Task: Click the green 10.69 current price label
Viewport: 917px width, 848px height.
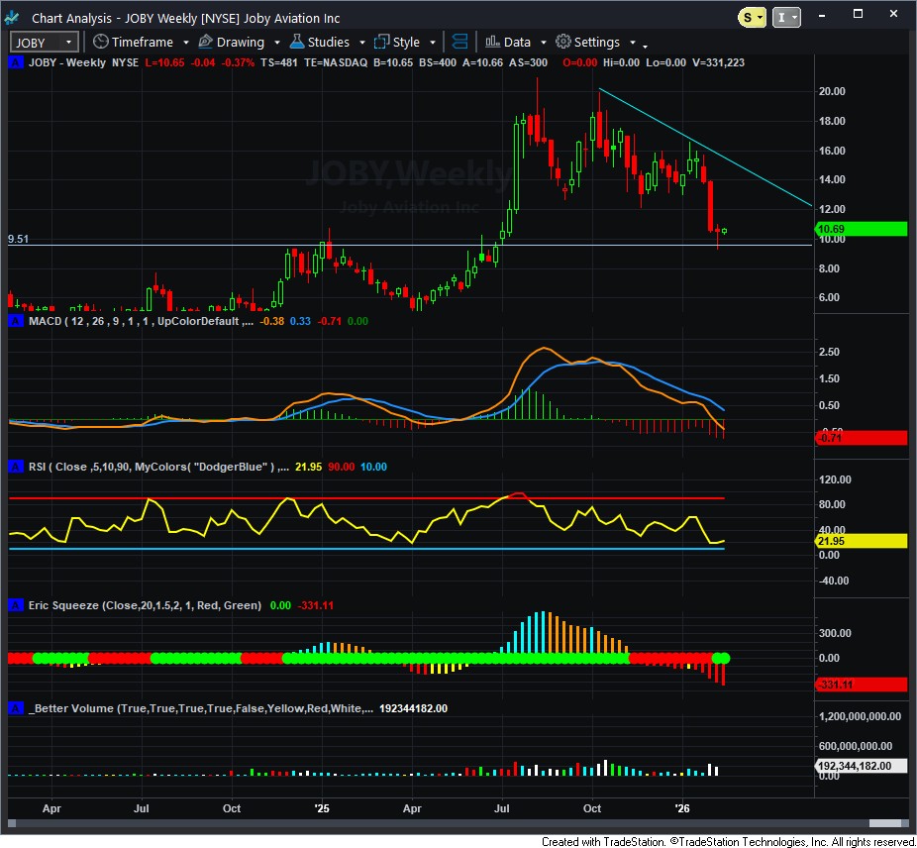Action: tap(860, 229)
